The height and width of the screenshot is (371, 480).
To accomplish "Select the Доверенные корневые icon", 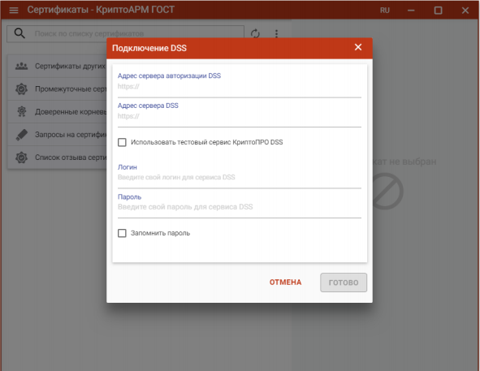I will coord(21,111).
